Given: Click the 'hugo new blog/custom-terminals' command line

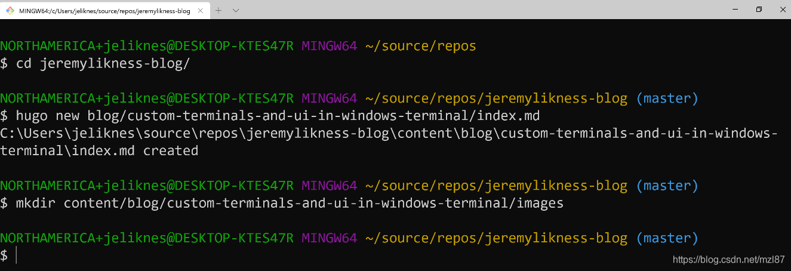Looking at the screenshot, I should click(x=270, y=115).
